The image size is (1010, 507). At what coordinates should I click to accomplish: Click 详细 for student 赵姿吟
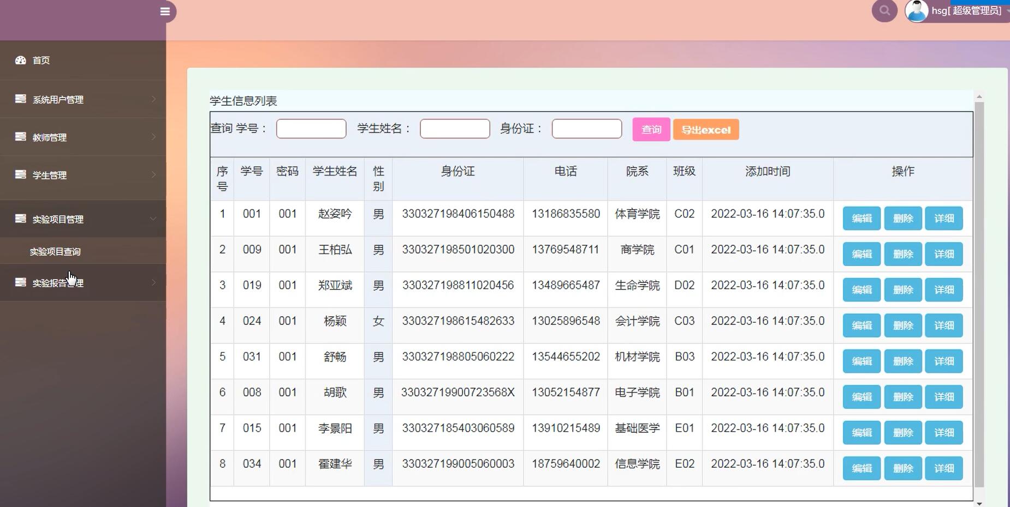click(x=944, y=218)
